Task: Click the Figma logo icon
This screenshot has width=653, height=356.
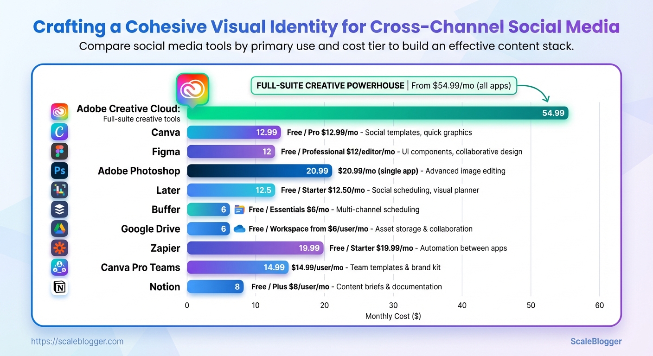Action: (x=59, y=151)
